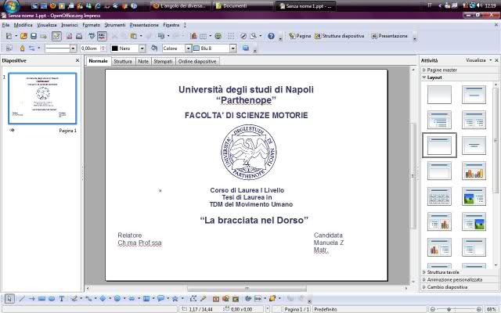
Task: Choose the title with table layout
Action: pos(439,196)
